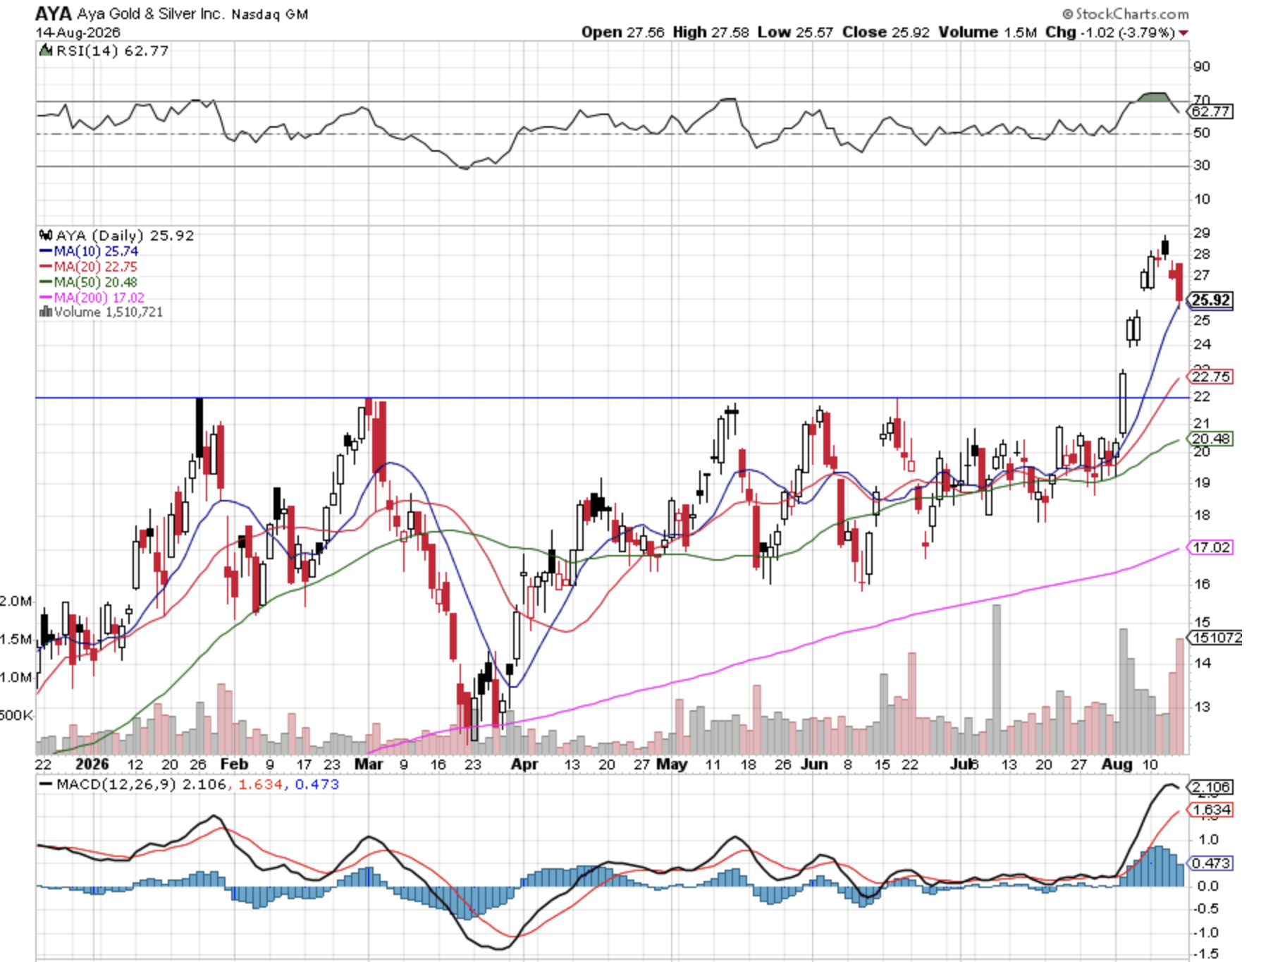Click the chart date 14-Aug-2026
The width and height of the screenshot is (1273, 962).
click(x=78, y=32)
